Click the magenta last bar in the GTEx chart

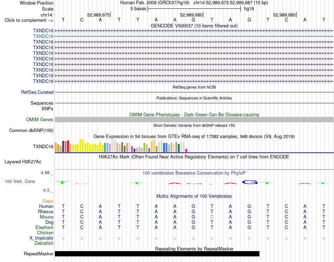[x=186, y=150]
